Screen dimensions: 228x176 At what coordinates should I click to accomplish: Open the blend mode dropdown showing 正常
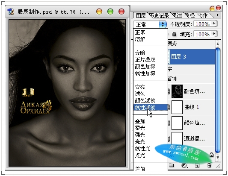point(150,24)
